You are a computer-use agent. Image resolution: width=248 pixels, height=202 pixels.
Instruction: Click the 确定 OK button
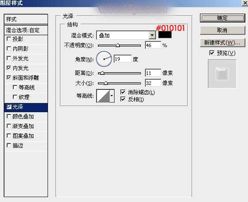[x=222, y=18]
